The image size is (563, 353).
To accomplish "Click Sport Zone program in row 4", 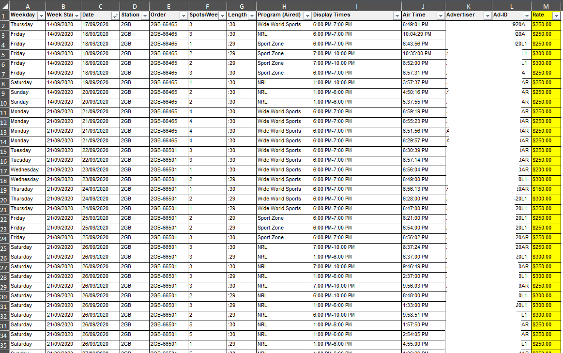I will click(x=271, y=44).
